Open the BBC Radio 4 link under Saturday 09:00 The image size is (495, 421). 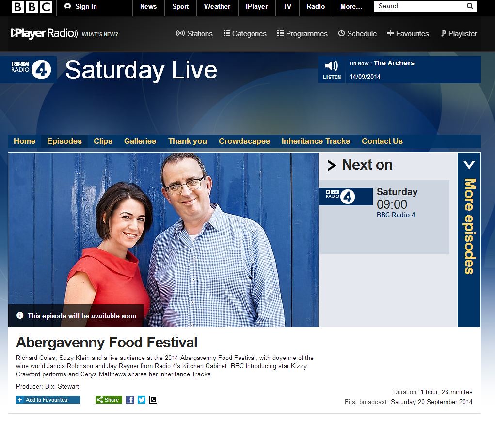(396, 215)
